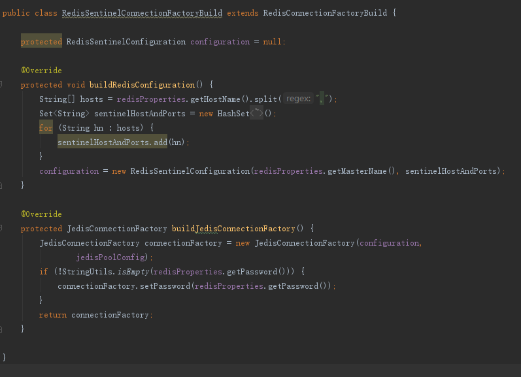Viewport: 521px width, 377px height.
Task: Click getPassword inside the setPassword call
Action: pos(293,286)
